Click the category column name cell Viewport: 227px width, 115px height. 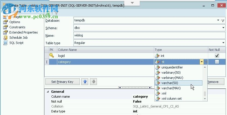(105, 62)
